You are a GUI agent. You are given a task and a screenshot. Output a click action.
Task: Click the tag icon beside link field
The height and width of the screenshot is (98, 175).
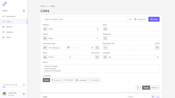[130, 19]
